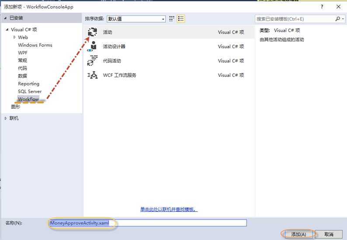This screenshot has height=240, width=347.
Task: Switch to medium icons list view
Action: point(181,19)
